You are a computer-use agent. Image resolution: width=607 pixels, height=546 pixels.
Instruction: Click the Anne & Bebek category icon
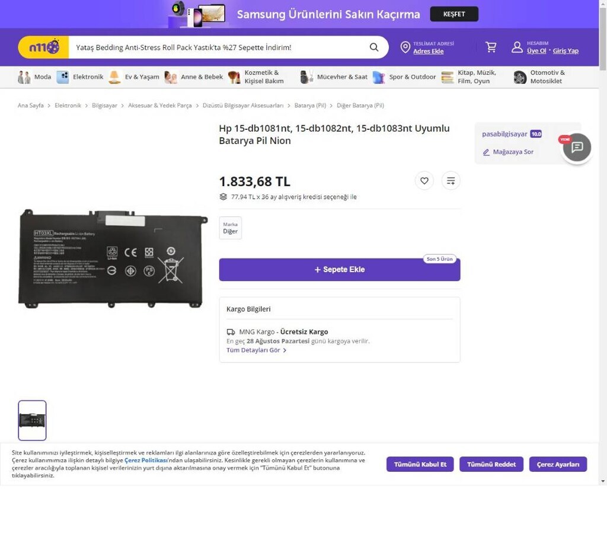click(171, 77)
